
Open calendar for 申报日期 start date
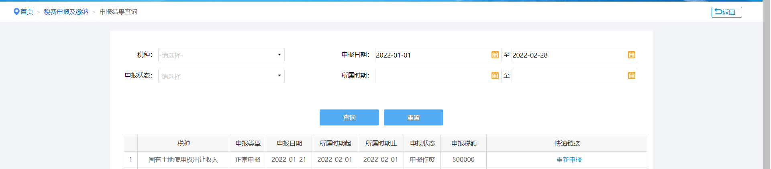point(495,55)
